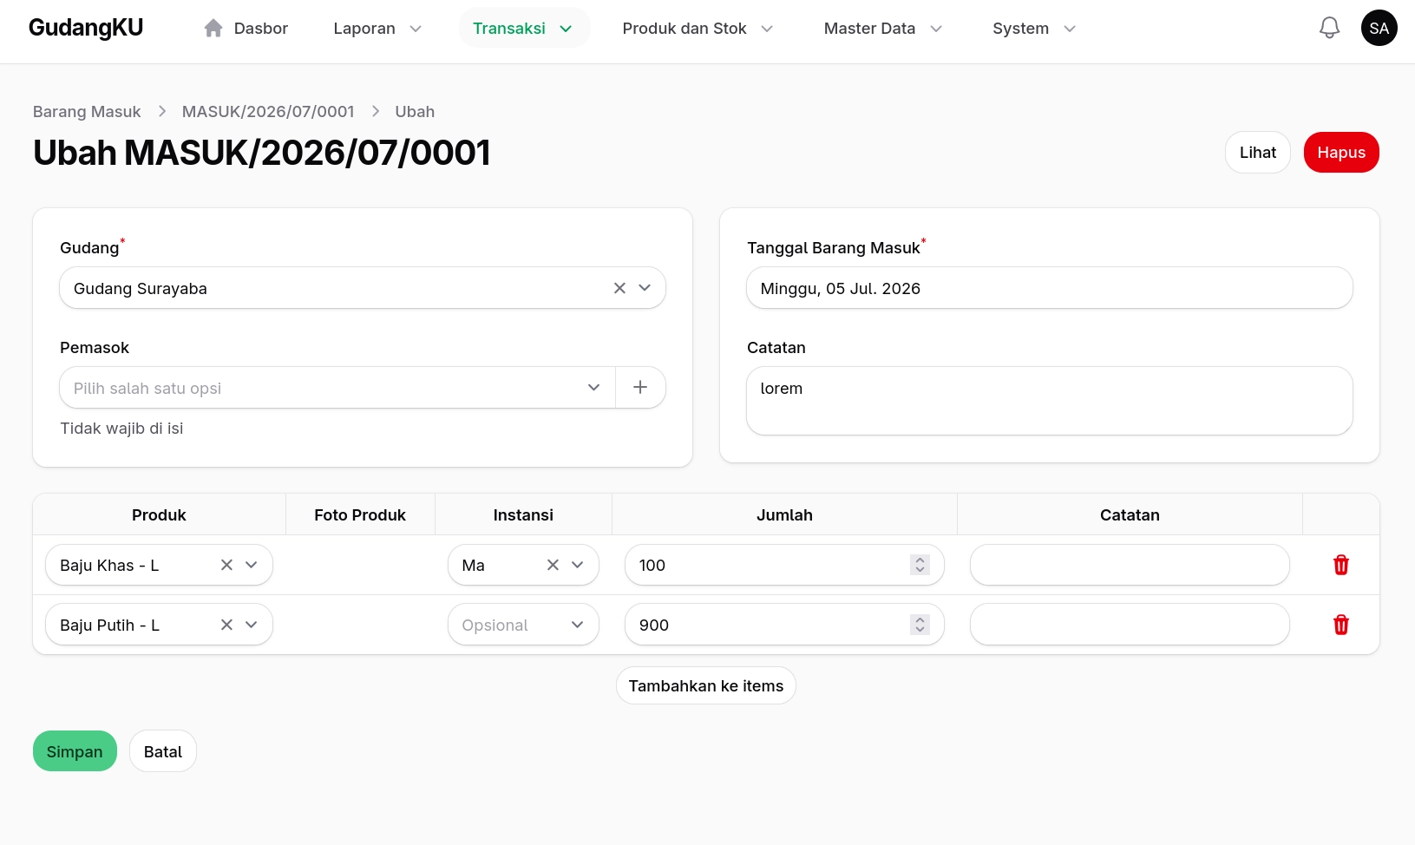
Task: Cancel with the Batal button
Action: click(163, 751)
